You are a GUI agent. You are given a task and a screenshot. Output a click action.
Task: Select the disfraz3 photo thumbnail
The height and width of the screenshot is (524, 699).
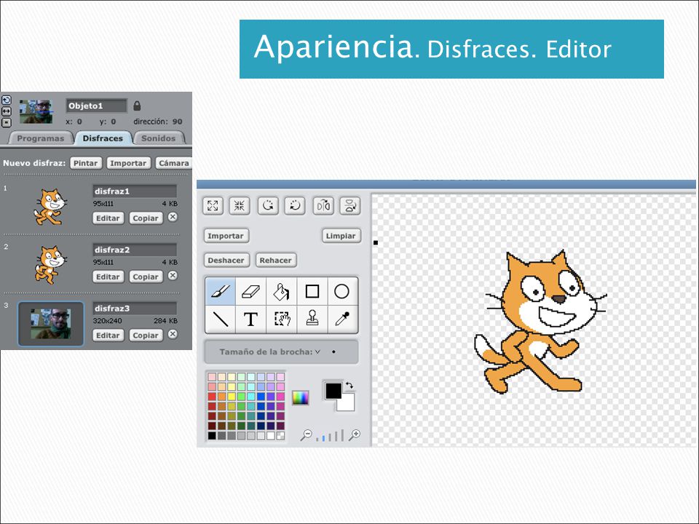click(51, 324)
